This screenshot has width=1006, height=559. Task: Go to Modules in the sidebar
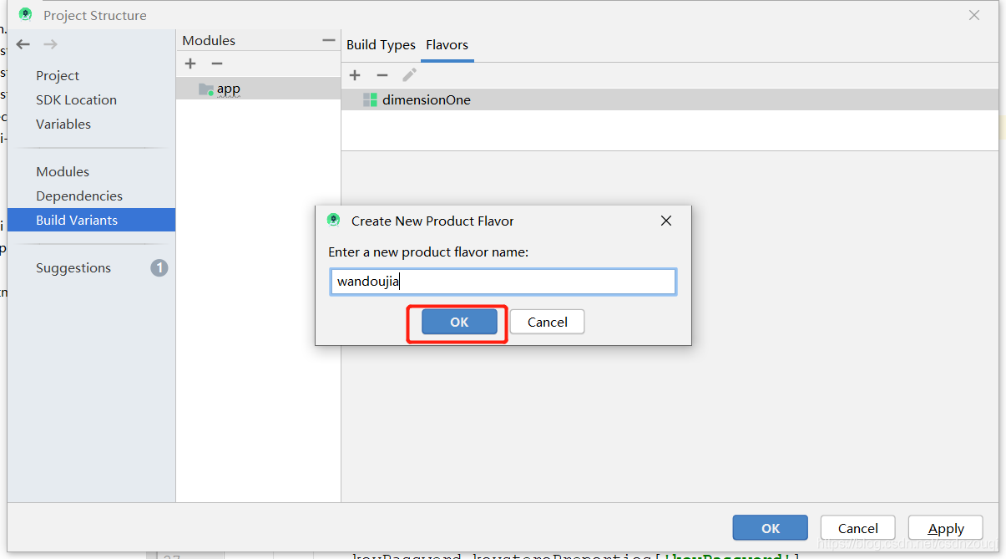[x=63, y=171]
